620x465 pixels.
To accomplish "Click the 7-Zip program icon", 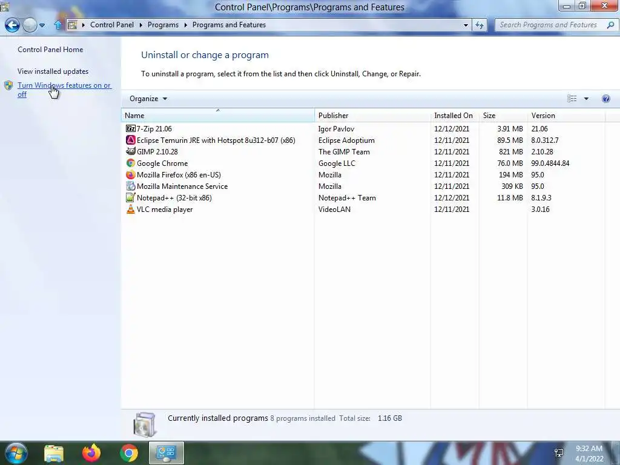I will (131, 128).
